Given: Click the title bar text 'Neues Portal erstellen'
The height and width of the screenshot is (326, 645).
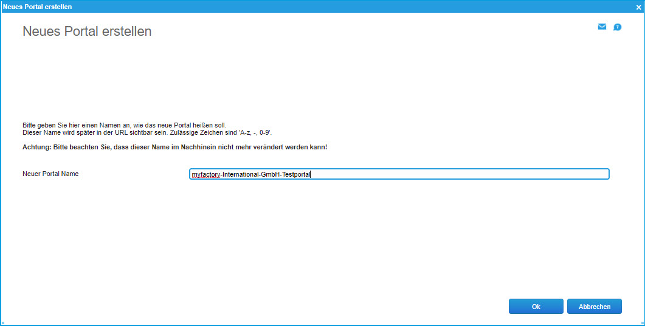Looking at the screenshot, I should pyautogui.click(x=38, y=7).
